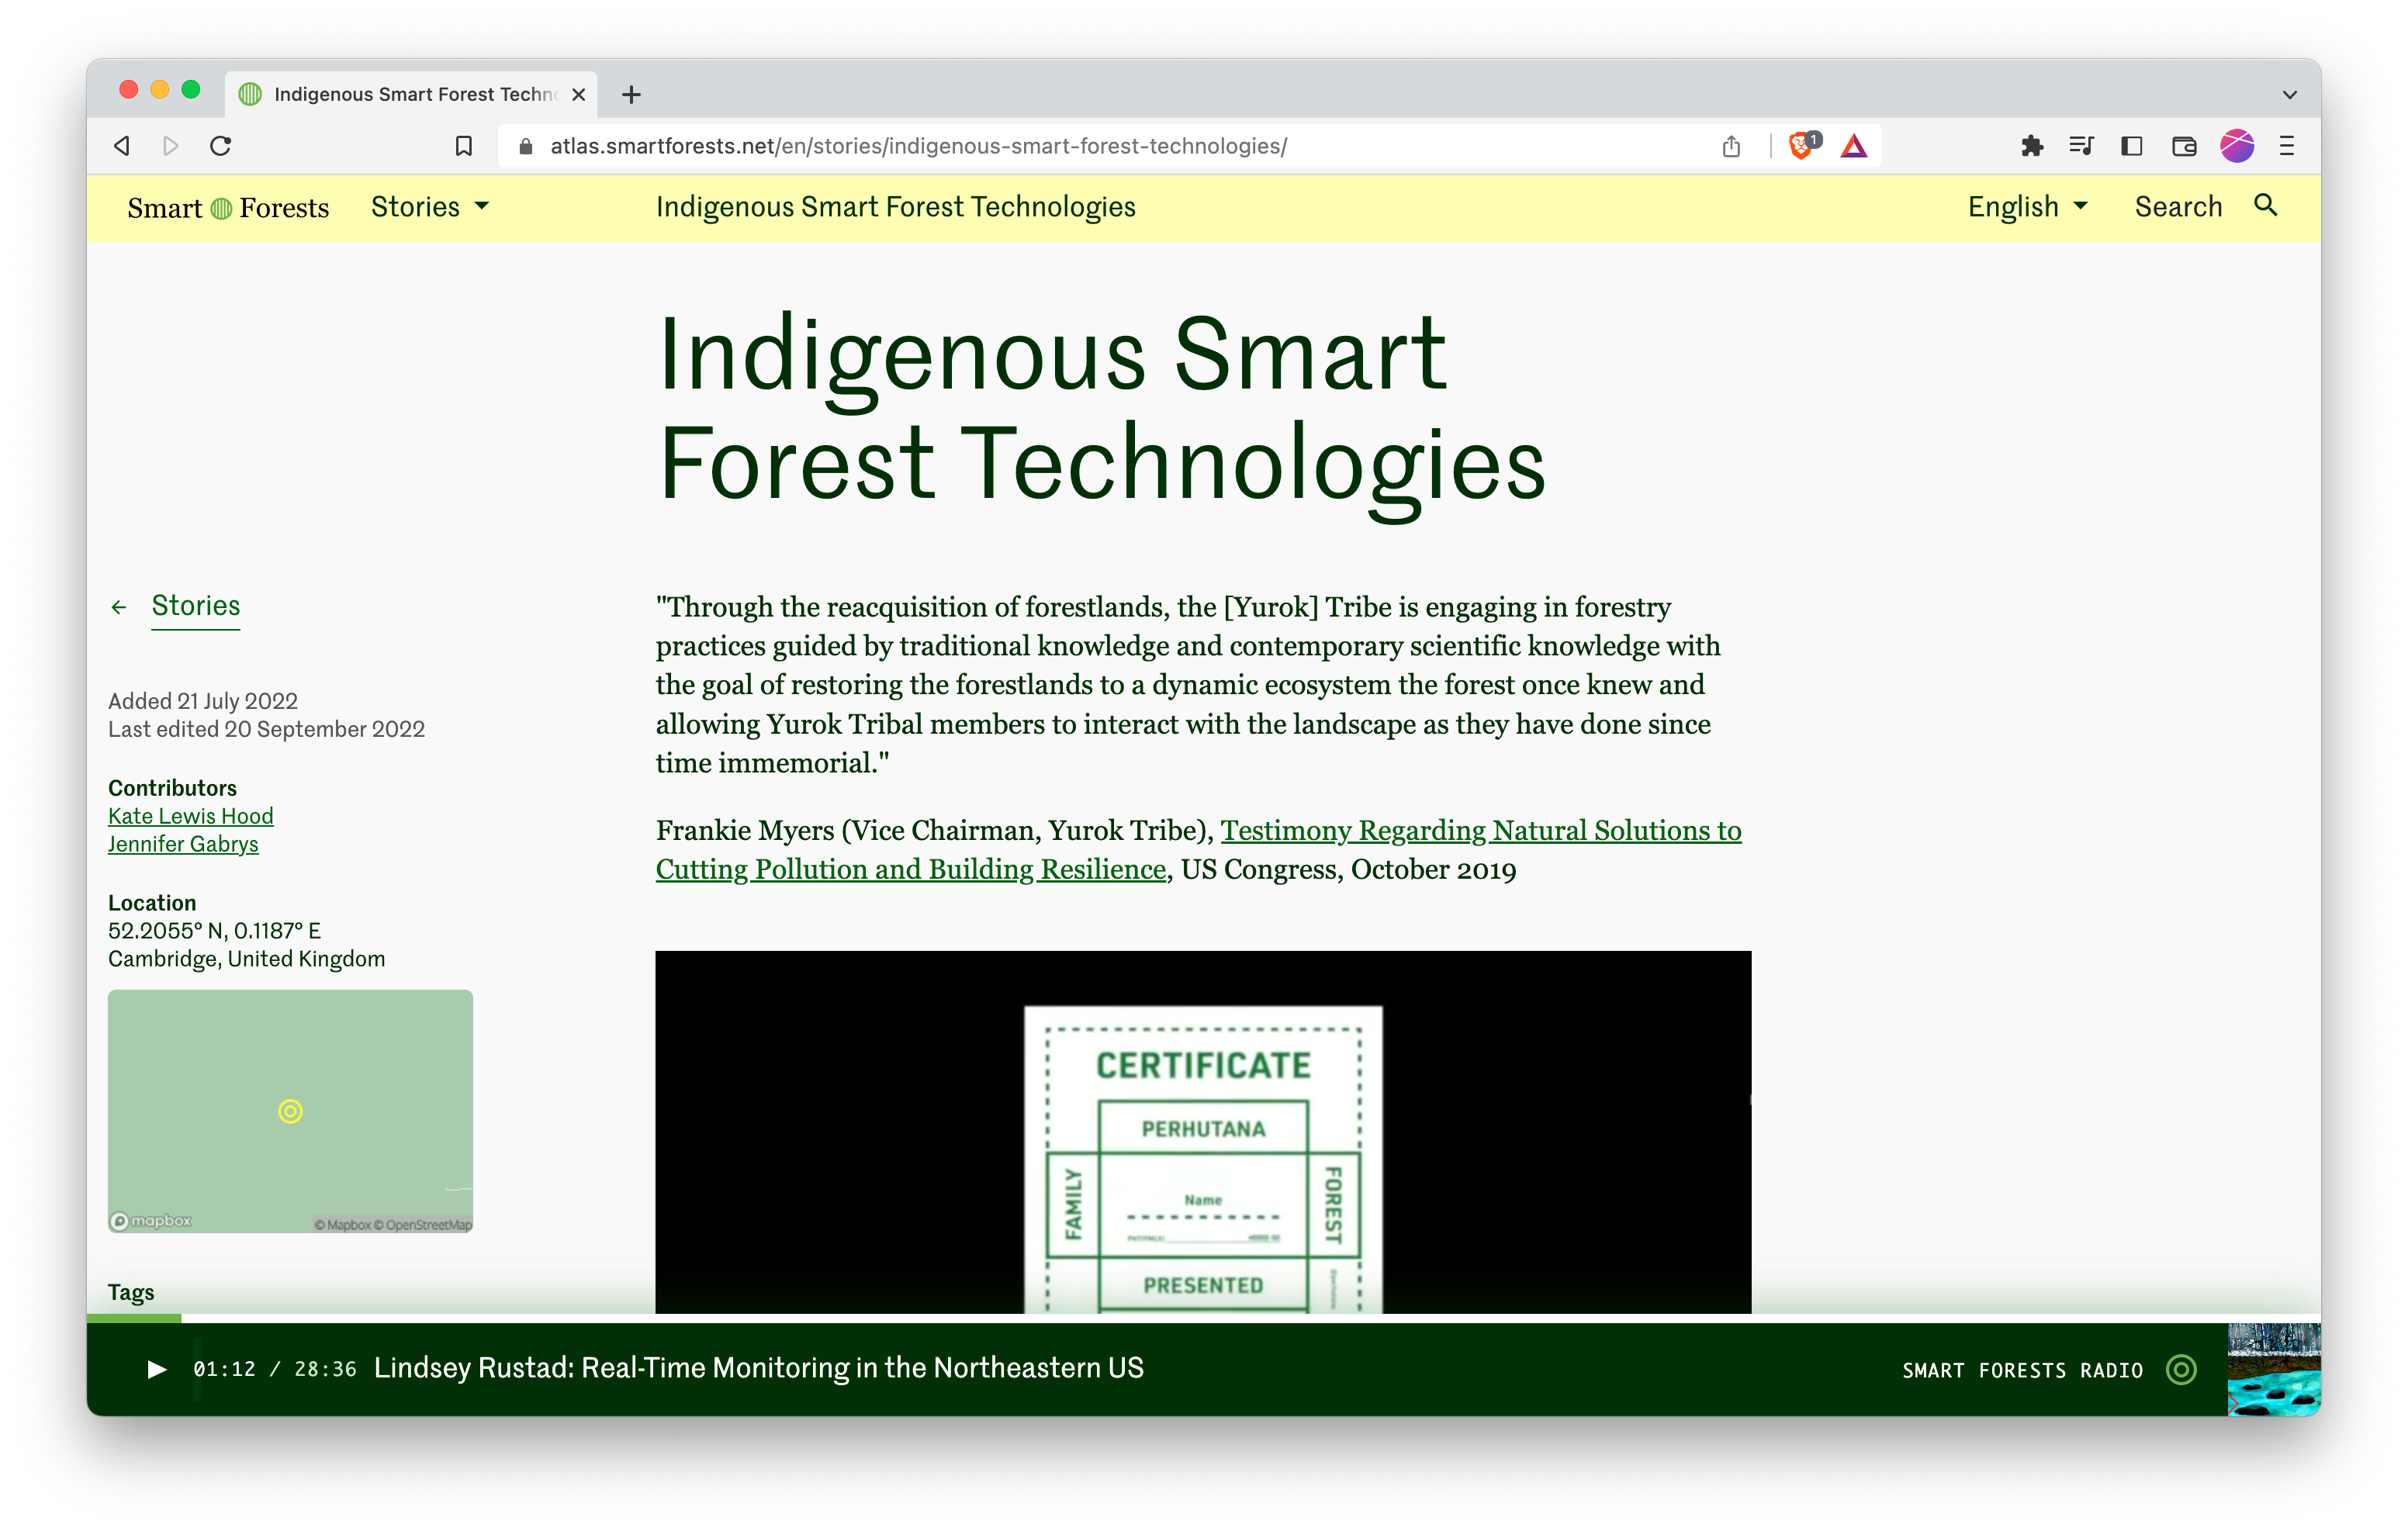Bookmark this page
The image size is (2408, 1531).
[x=463, y=146]
